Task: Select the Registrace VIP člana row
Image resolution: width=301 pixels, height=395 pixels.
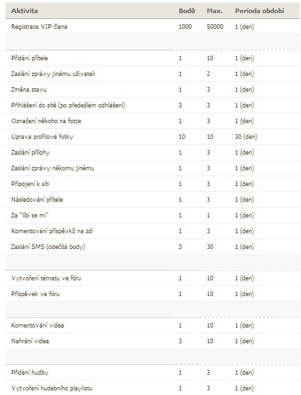Action: [x=152, y=26]
